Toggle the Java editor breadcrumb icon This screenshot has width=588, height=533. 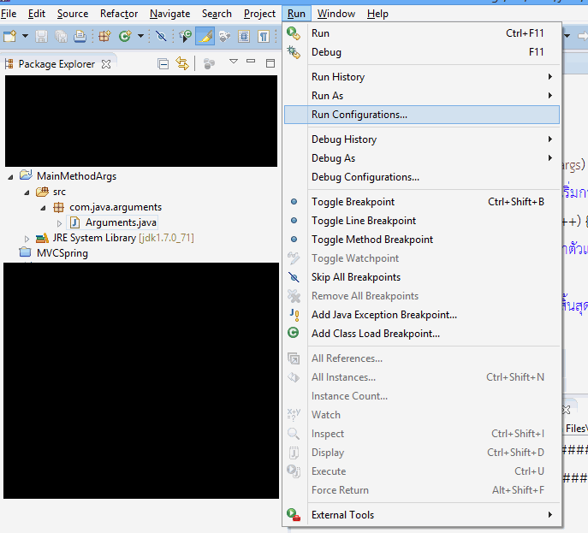coord(185,36)
